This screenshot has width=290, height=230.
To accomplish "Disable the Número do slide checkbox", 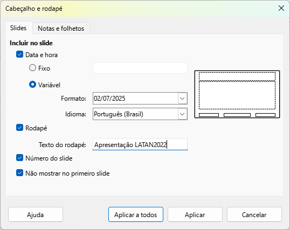I will pos(19,158).
